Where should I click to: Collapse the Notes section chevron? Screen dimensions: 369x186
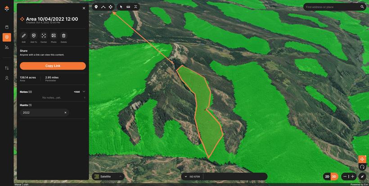tap(84, 92)
